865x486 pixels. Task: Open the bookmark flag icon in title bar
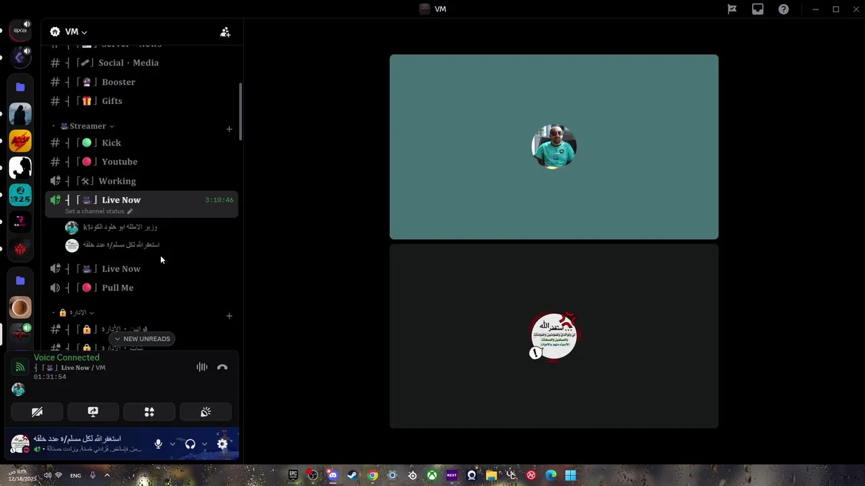732,9
